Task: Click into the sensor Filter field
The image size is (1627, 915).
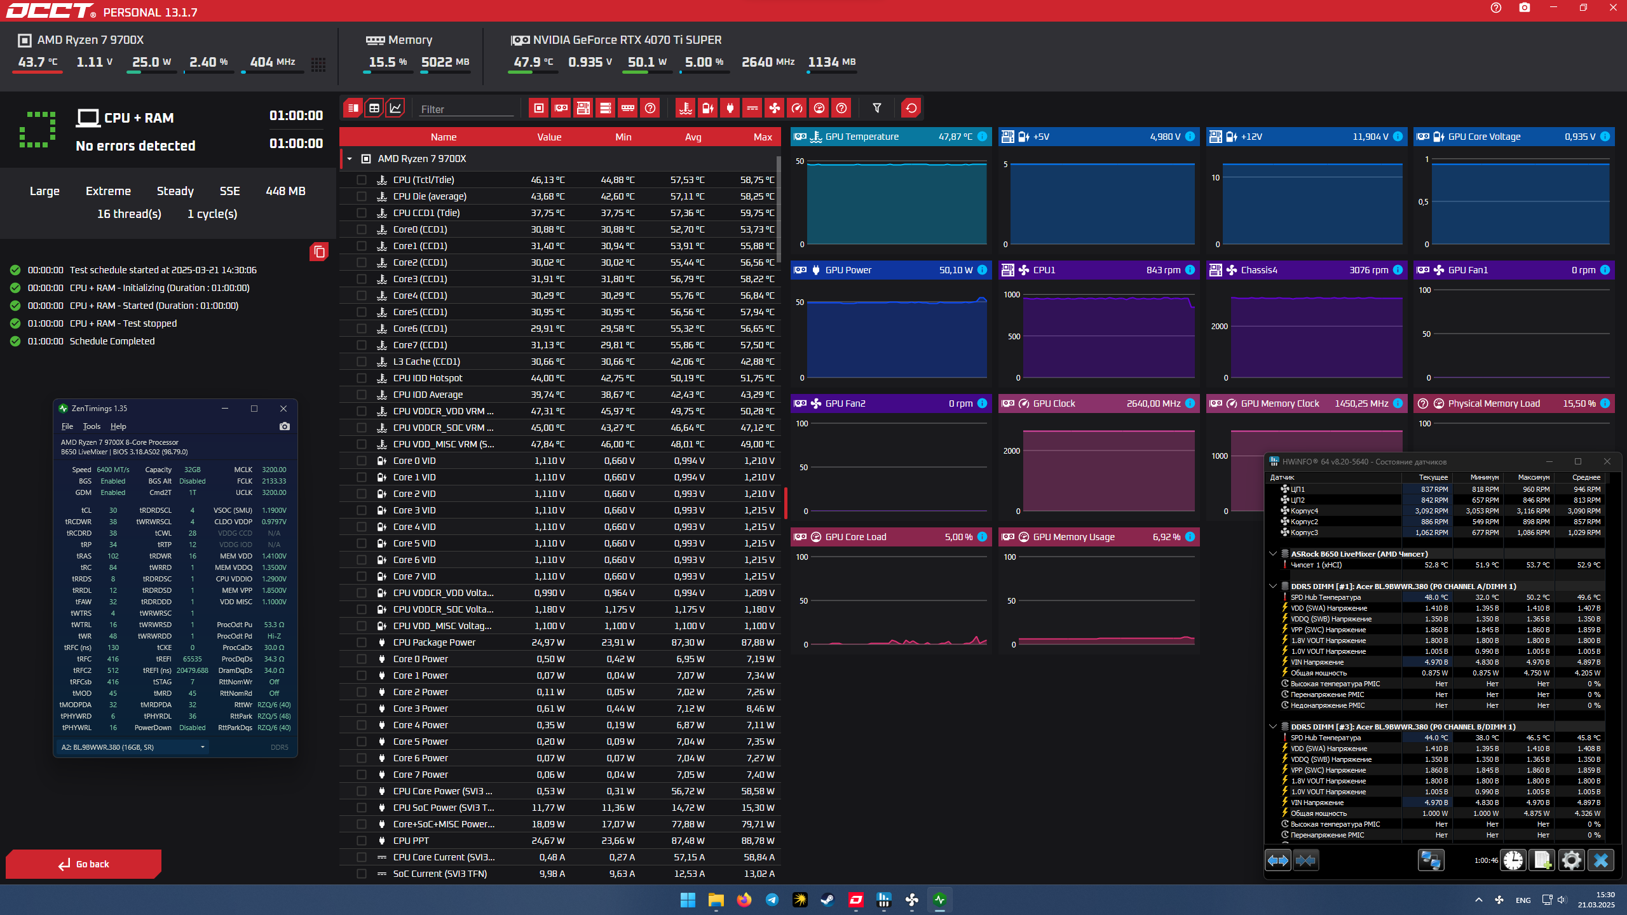Action: point(466,109)
